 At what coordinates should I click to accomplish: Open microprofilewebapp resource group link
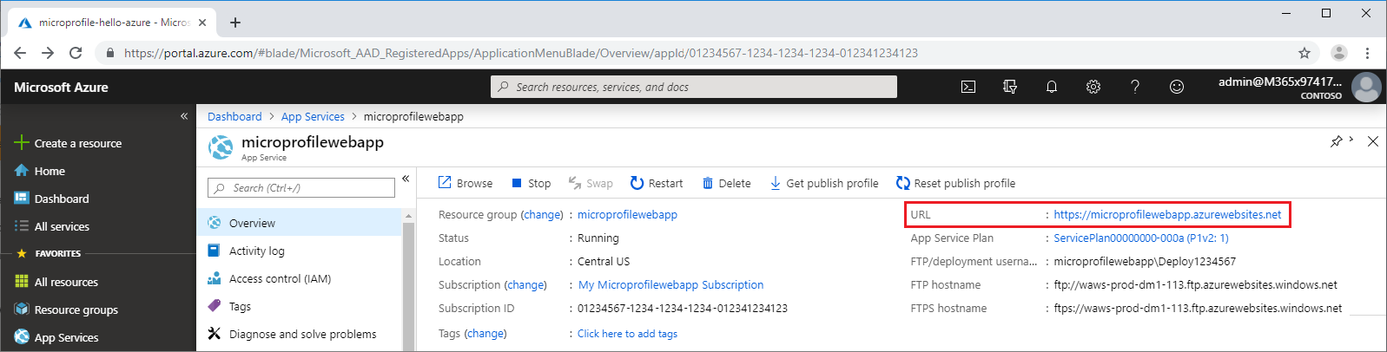click(627, 214)
